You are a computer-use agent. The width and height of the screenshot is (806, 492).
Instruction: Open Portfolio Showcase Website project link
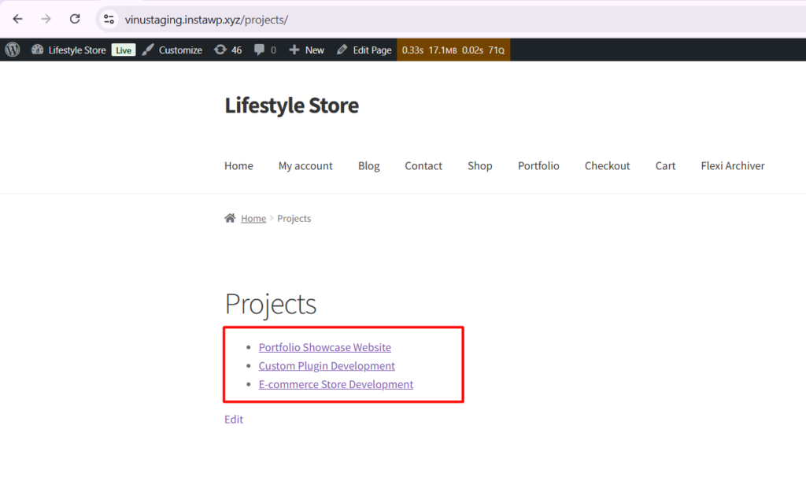(324, 347)
